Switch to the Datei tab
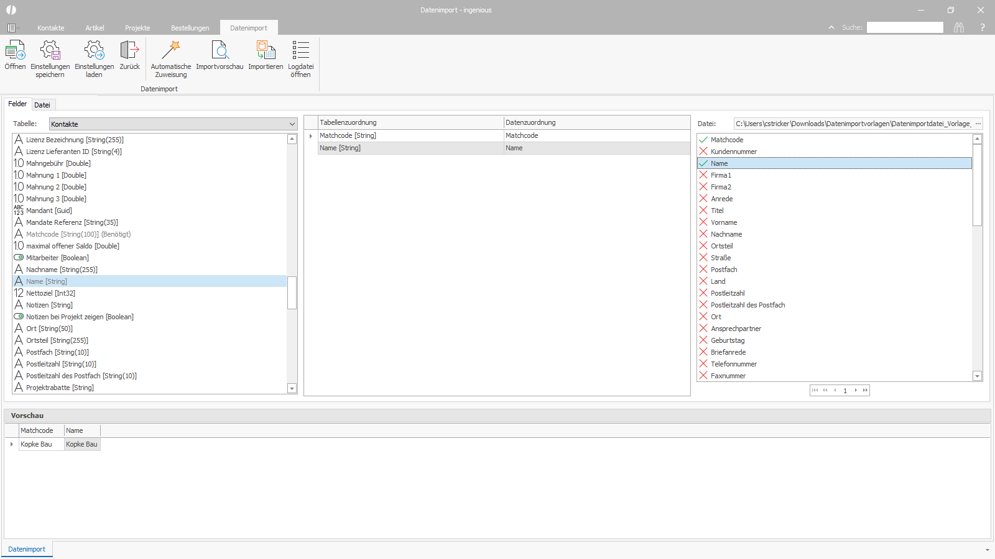The width and height of the screenshot is (995, 559). [x=42, y=105]
